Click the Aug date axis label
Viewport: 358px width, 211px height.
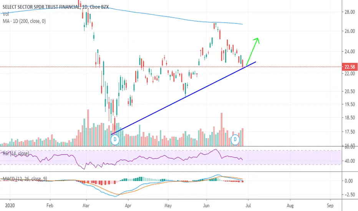(x=290, y=206)
